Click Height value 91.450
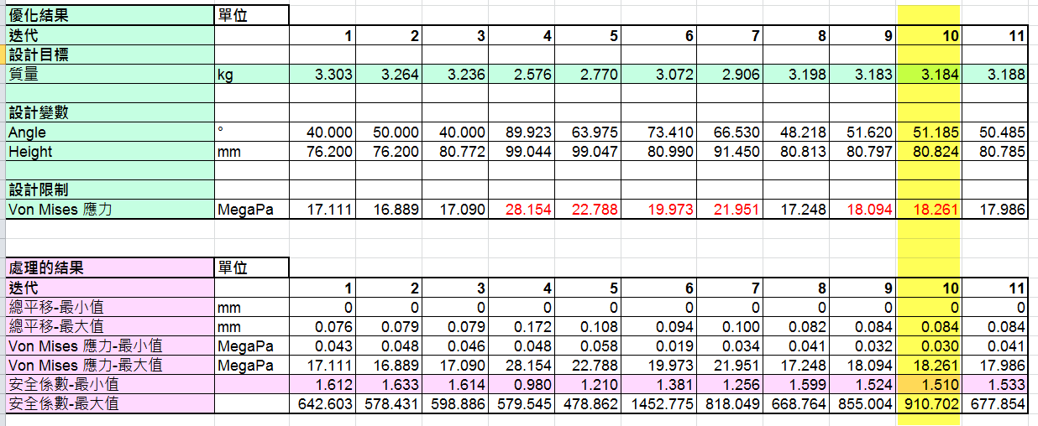 pos(730,151)
